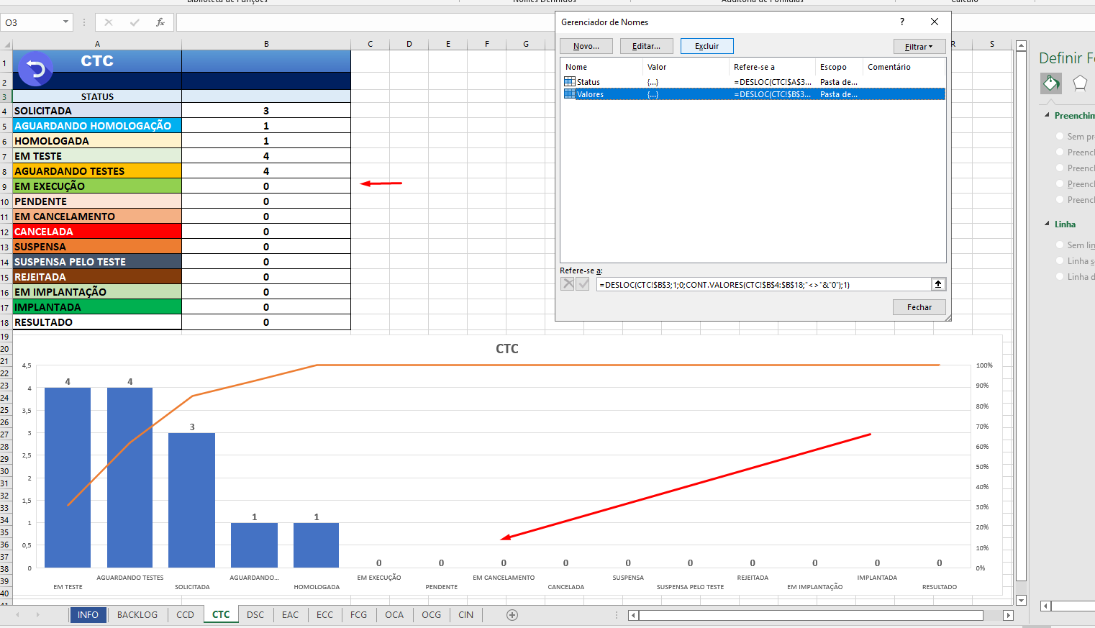This screenshot has width=1095, height=628.
Task: Click the right arrow of the horizontal scrollbar
Action: (1008, 615)
